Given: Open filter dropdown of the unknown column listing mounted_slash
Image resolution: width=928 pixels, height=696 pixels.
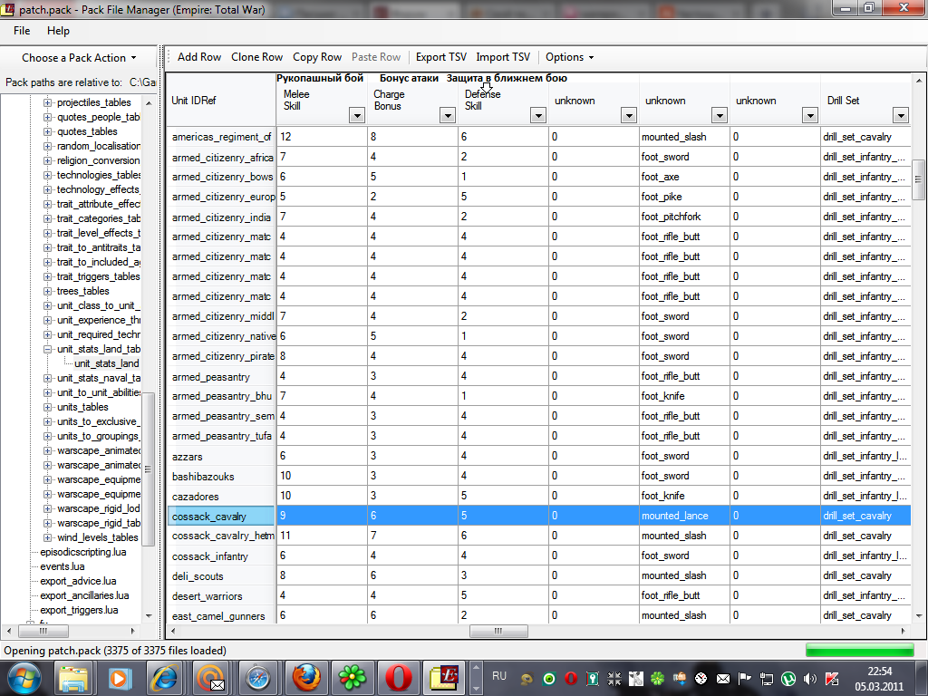Looking at the screenshot, I should (x=719, y=115).
